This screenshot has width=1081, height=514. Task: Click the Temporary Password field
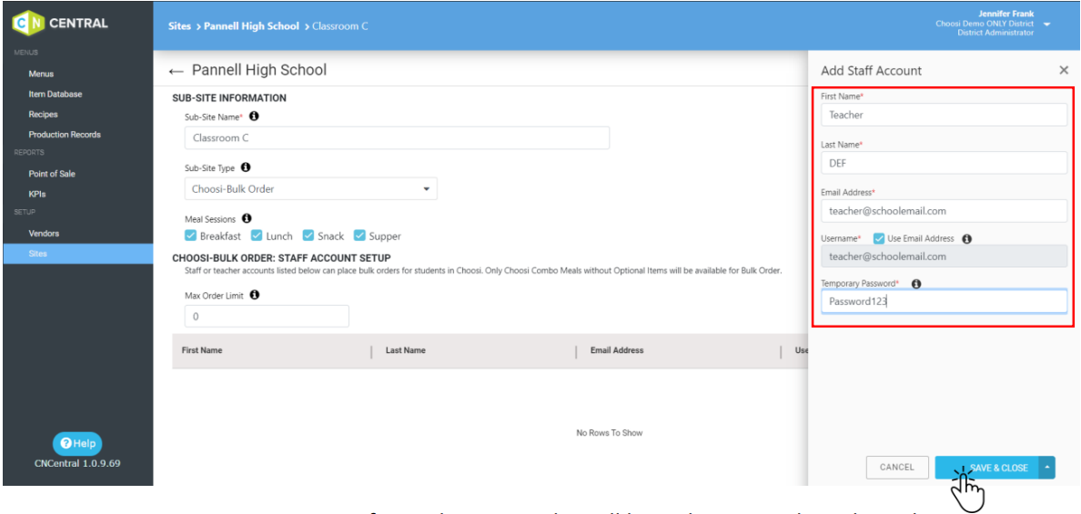pos(944,301)
